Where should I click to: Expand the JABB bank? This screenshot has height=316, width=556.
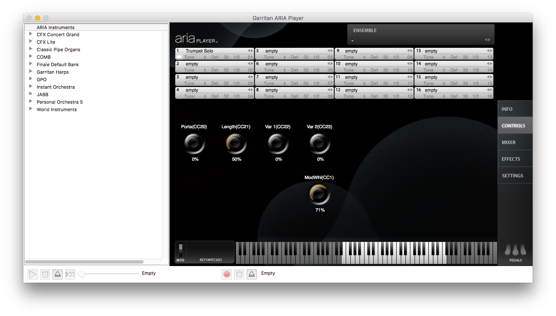coord(31,94)
